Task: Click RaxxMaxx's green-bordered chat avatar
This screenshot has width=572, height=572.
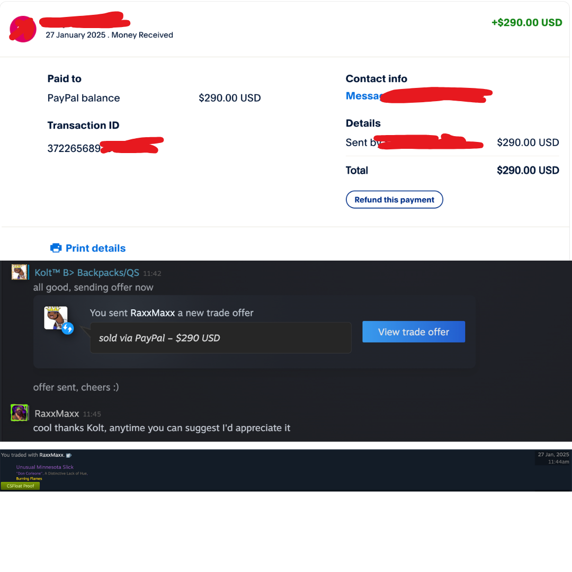Action: (20, 413)
